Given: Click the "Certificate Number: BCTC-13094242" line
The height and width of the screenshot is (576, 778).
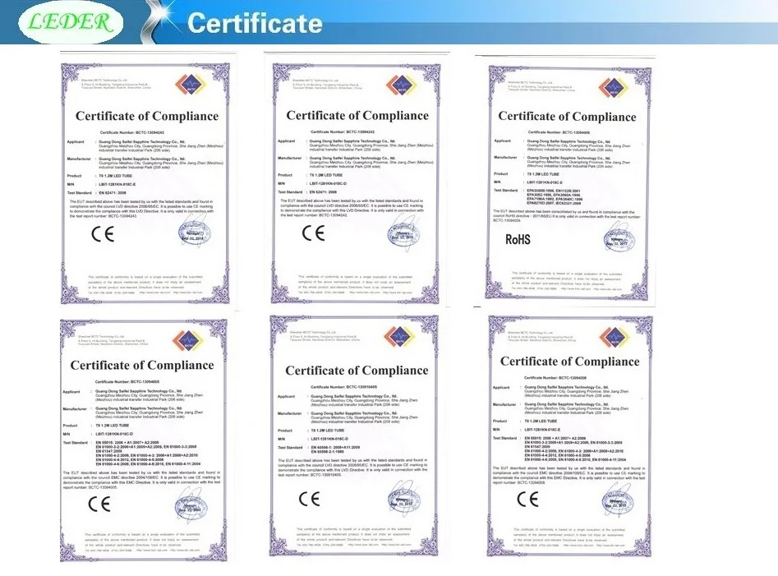Looking at the screenshot, I should click(x=343, y=132).
